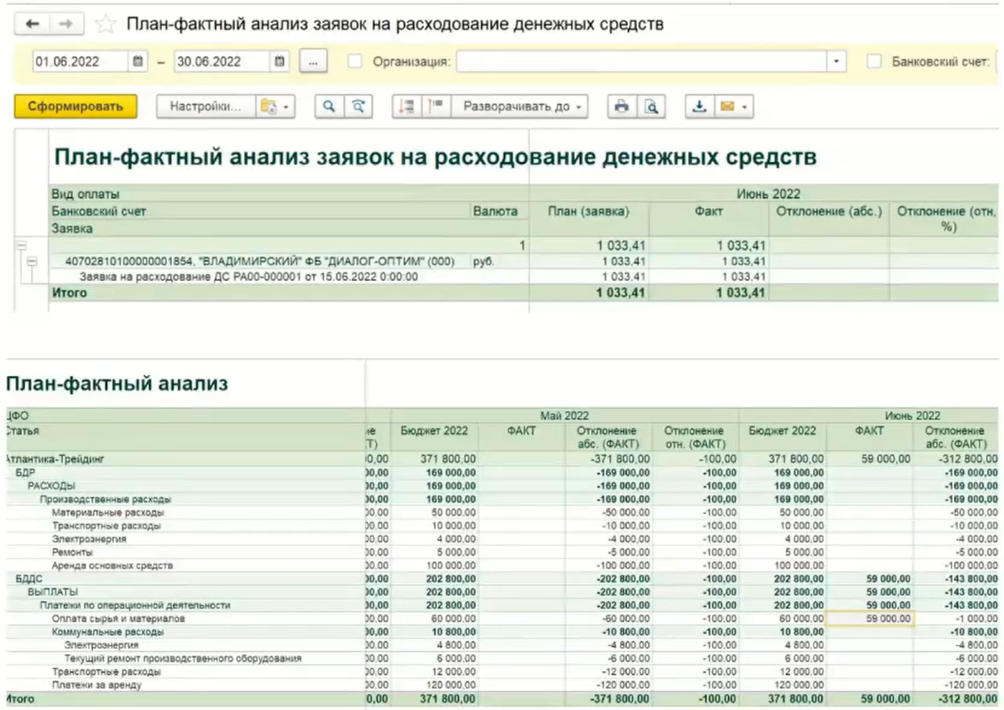
Task: Select the Материальные расходы row
Action: pyautogui.click(x=108, y=513)
